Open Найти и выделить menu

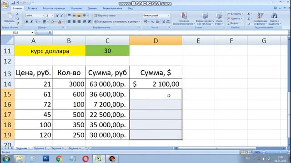(274, 19)
